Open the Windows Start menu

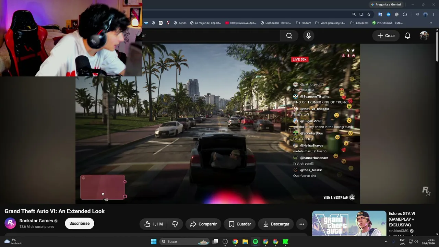click(x=154, y=242)
